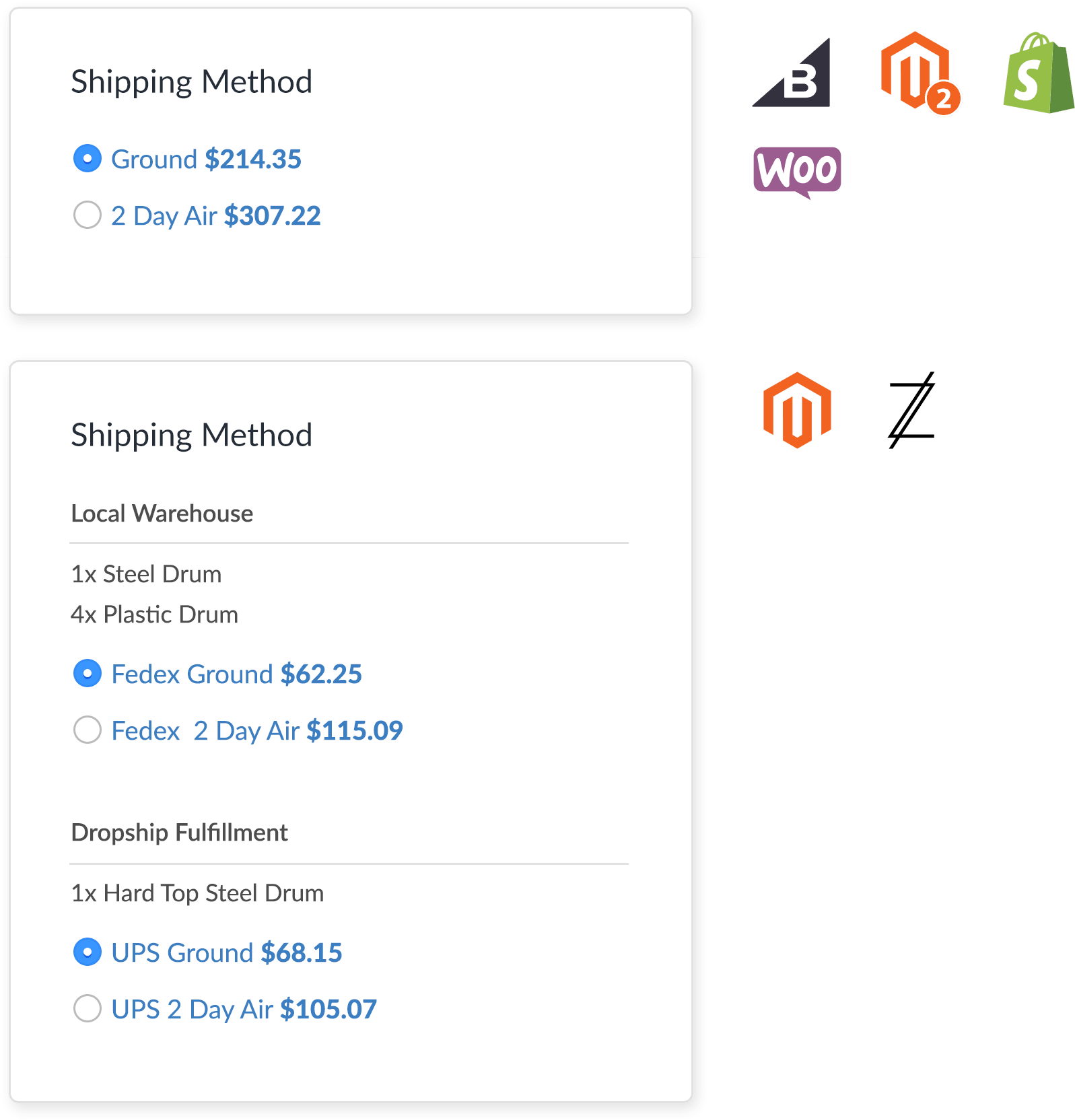This screenshot has width=1075, height=1120.
Task: Select the UPS Ground radio button
Action: coord(88,952)
